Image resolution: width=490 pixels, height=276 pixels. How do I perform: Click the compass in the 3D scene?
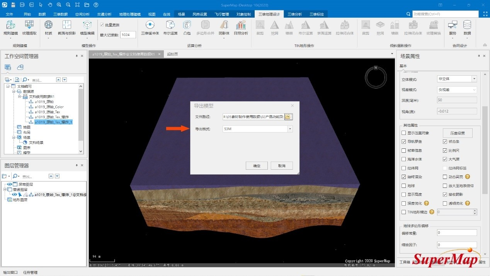coord(376,77)
